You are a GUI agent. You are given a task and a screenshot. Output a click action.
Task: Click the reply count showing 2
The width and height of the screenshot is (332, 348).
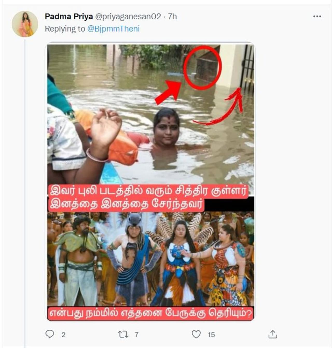click(x=63, y=335)
